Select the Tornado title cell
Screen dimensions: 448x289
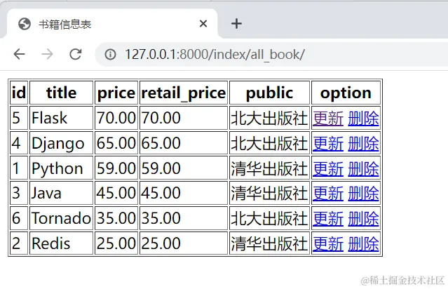coord(61,218)
